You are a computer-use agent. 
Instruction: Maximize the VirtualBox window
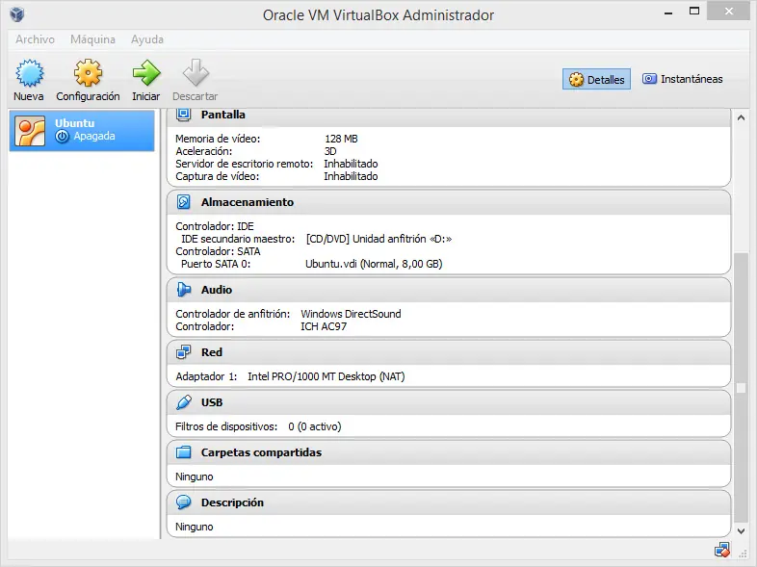(694, 12)
